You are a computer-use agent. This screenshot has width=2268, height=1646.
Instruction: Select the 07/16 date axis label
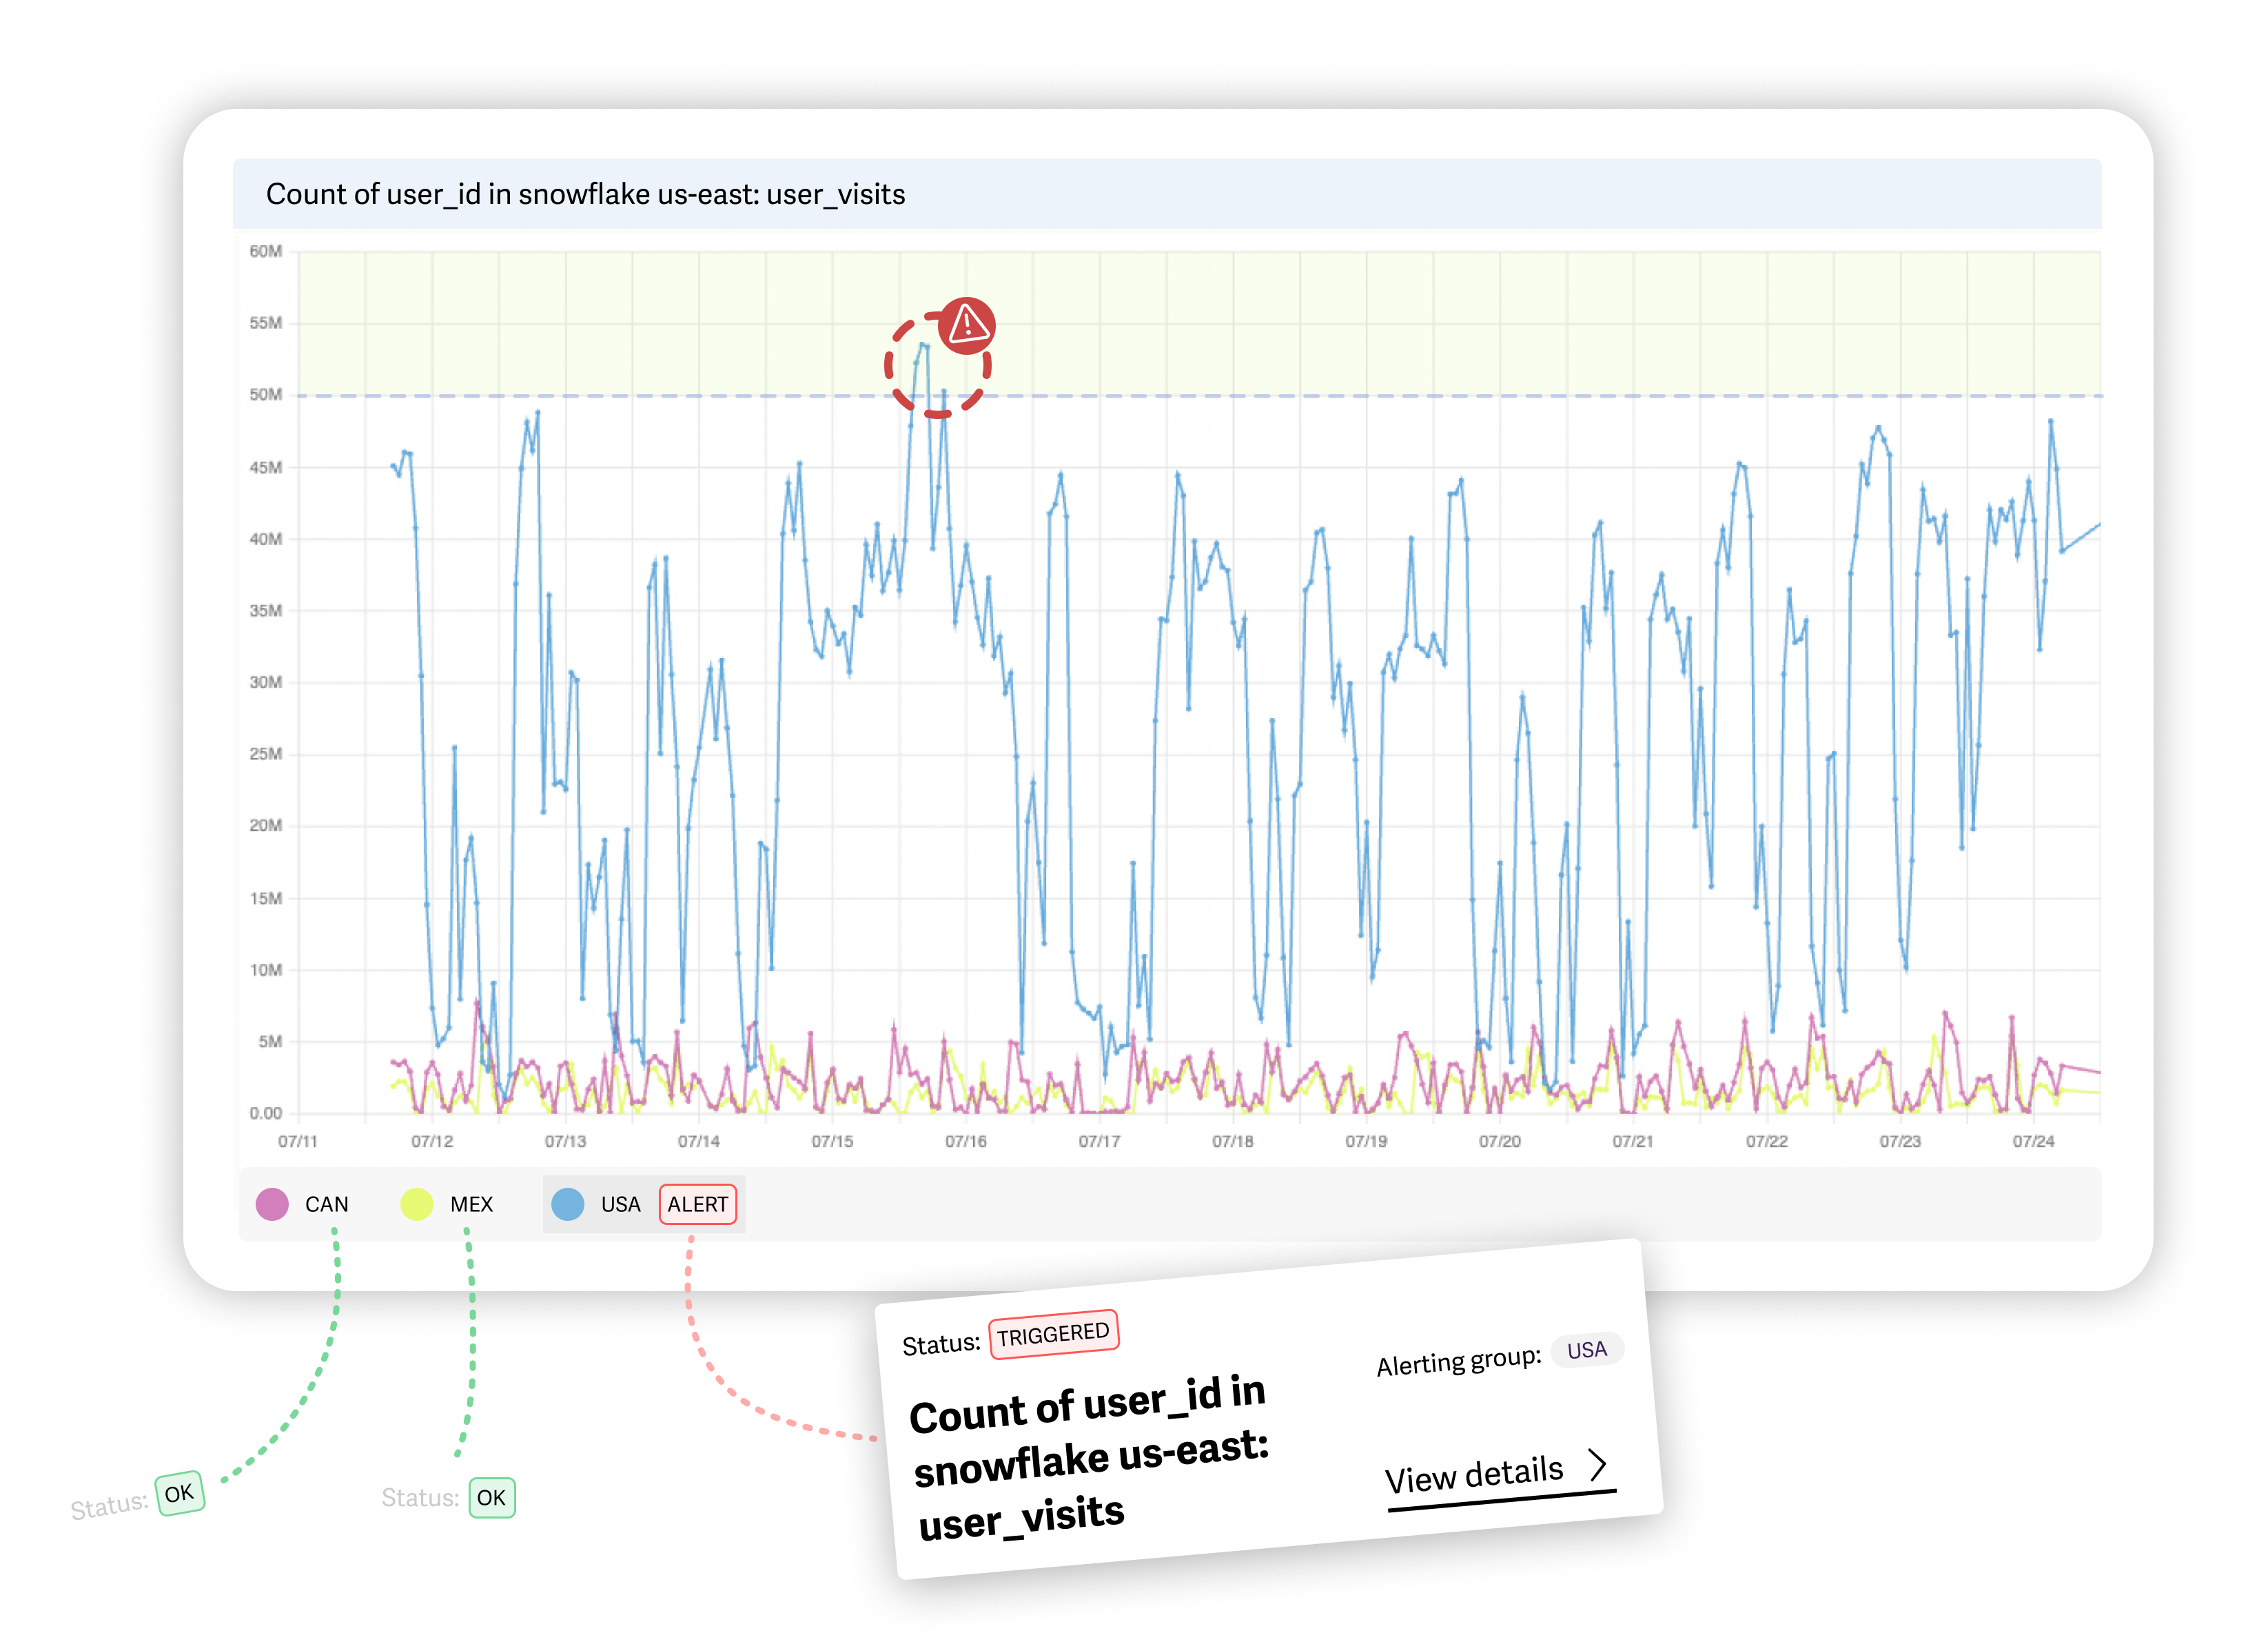point(965,1140)
